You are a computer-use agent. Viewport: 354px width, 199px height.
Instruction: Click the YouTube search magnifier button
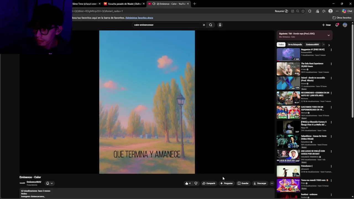pyautogui.click(x=210, y=25)
